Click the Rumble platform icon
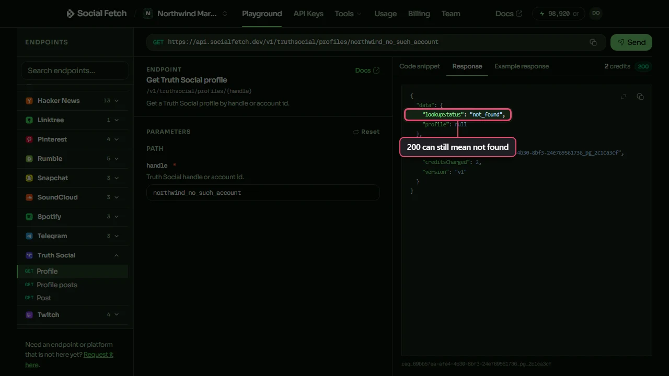 pyautogui.click(x=29, y=159)
